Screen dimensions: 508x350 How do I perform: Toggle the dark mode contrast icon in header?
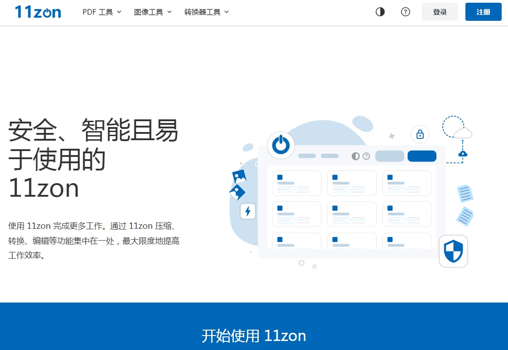(x=380, y=12)
